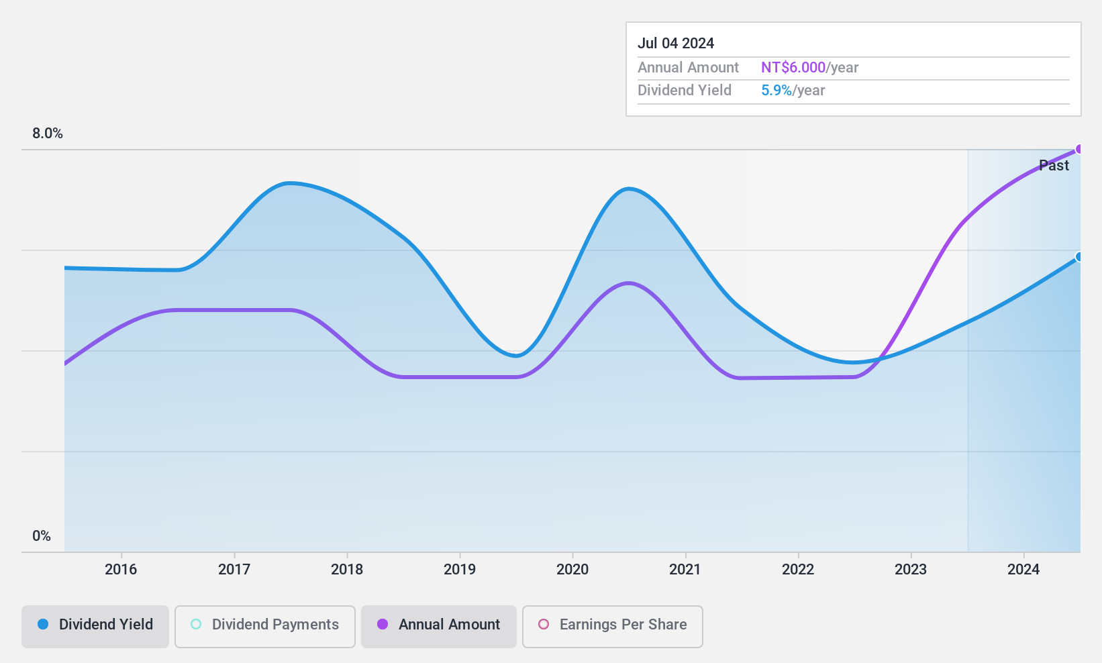Select the purple endpoint marker on chart

tap(1079, 149)
